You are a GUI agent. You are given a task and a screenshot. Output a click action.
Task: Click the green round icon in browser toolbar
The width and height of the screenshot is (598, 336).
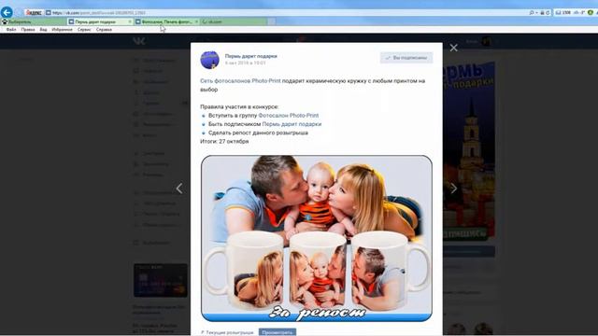tap(591, 12)
